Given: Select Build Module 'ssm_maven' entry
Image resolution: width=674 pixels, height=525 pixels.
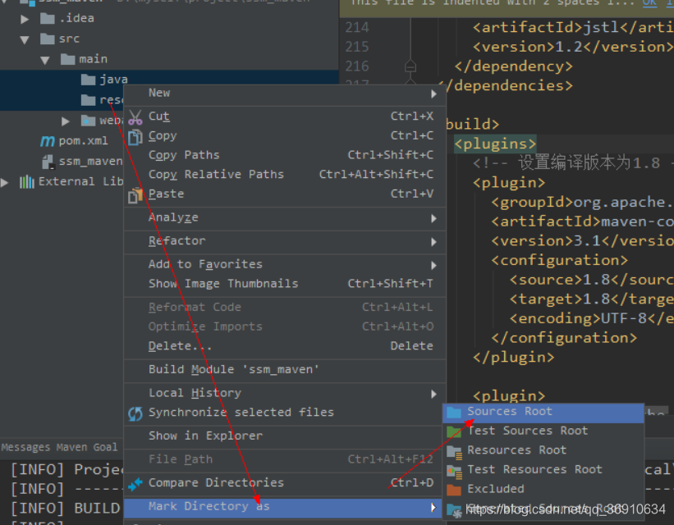Looking at the screenshot, I should 285,370.
